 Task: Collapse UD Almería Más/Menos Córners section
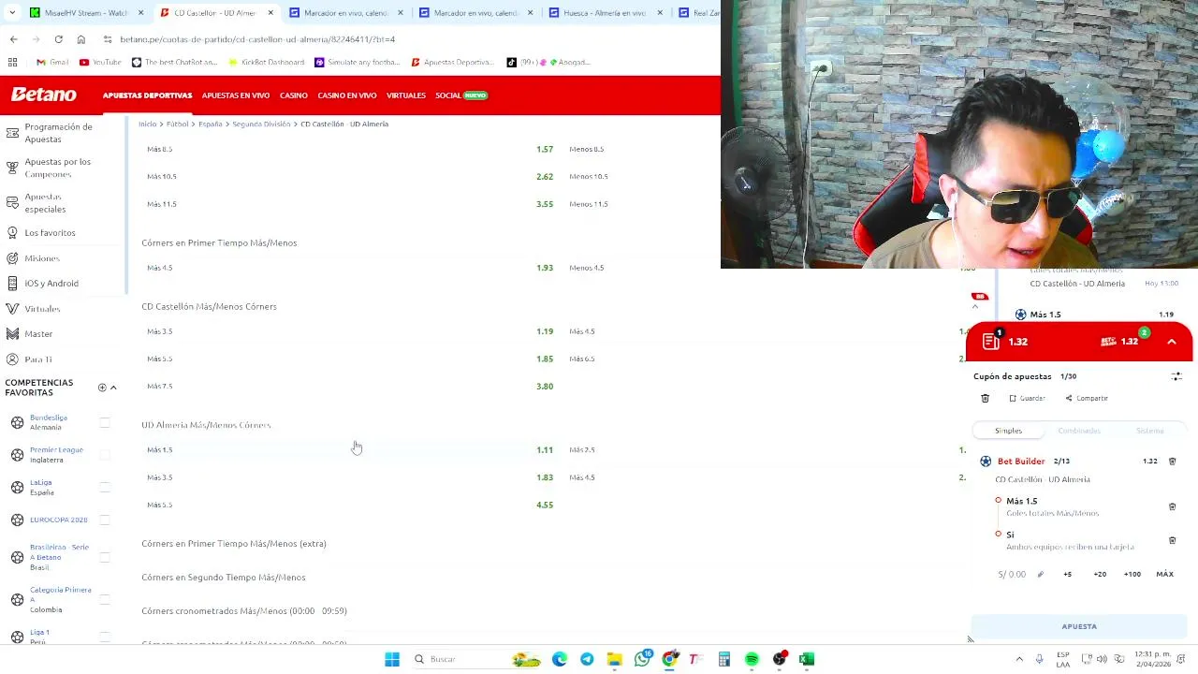click(x=206, y=425)
